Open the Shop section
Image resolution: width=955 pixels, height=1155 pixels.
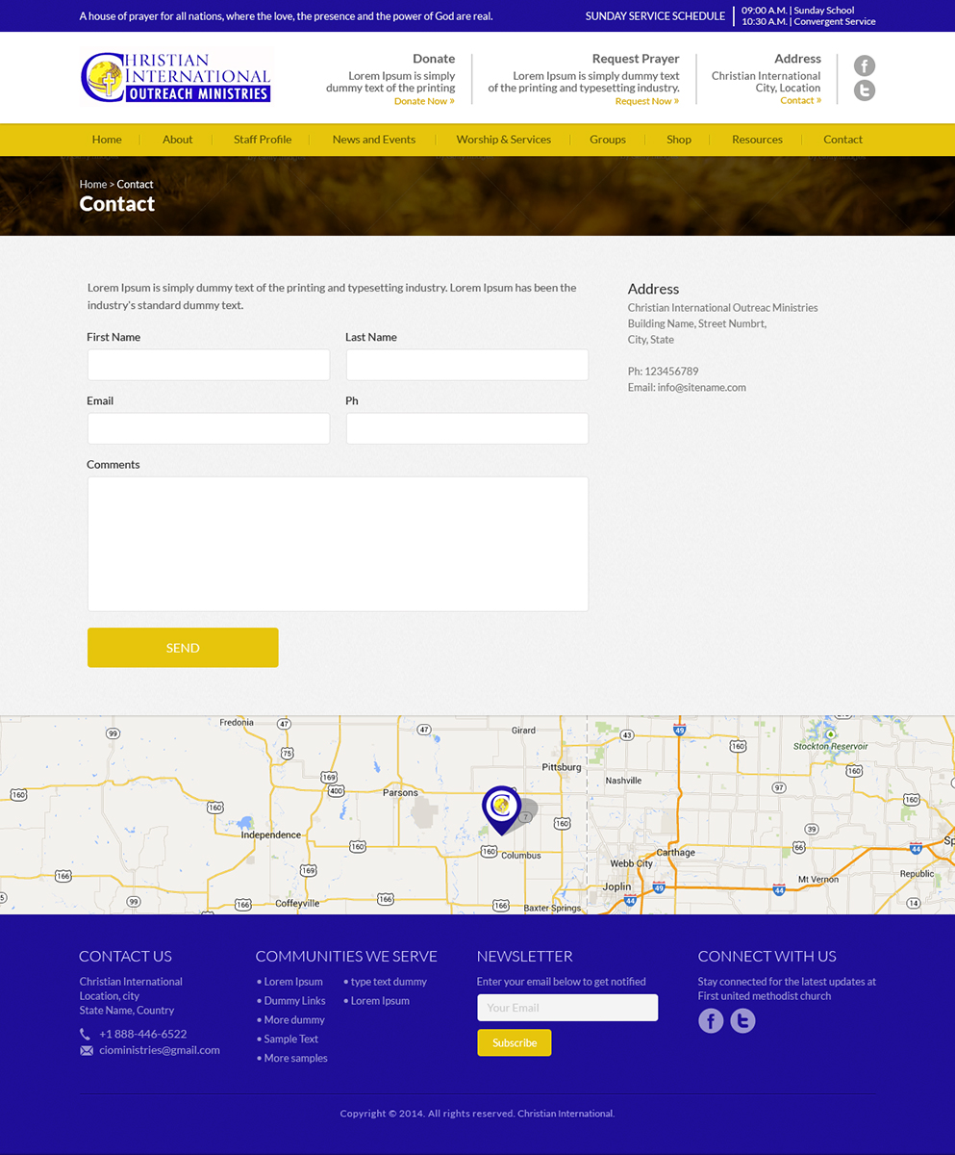(x=678, y=139)
